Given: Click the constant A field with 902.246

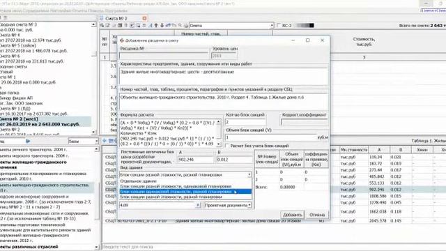Looking at the screenshot, I should click(x=195, y=160).
